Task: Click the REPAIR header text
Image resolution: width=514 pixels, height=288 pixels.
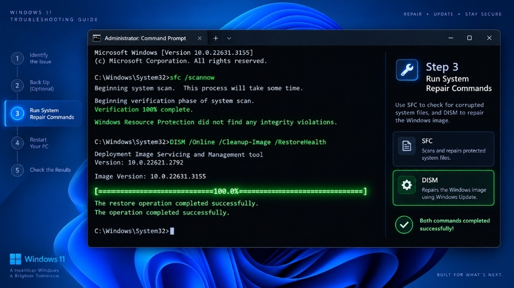Action: click(413, 14)
